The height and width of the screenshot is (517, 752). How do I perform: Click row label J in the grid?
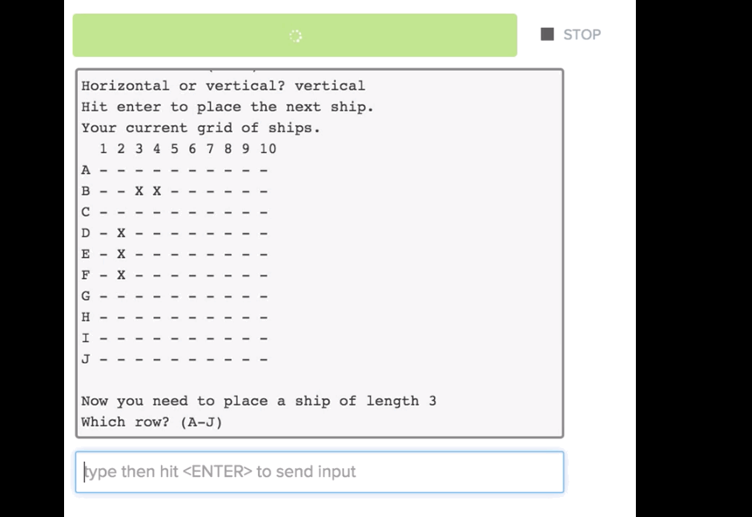[86, 358]
